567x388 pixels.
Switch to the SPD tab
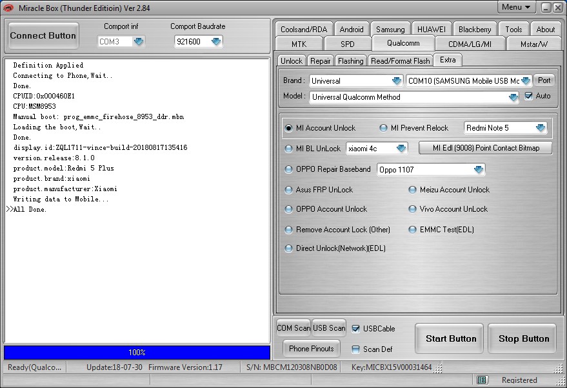[x=348, y=44]
